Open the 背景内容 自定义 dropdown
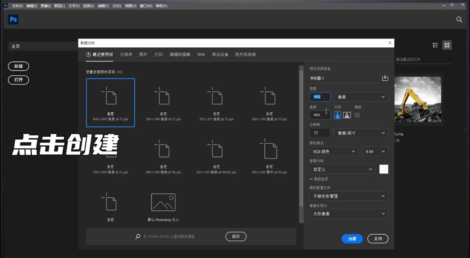 tap(342, 169)
